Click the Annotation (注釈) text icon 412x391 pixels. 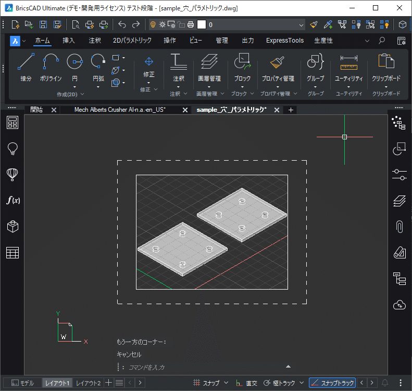[179, 62]
